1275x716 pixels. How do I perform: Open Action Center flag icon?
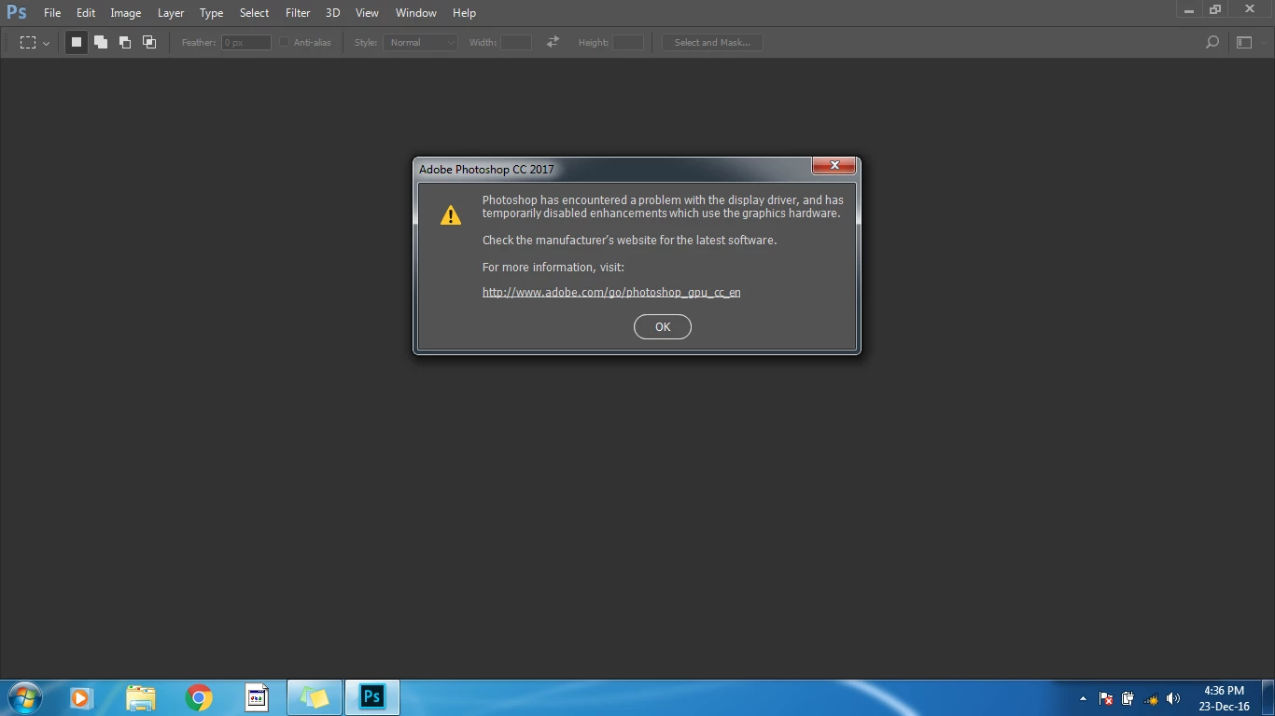(1106, 698)
